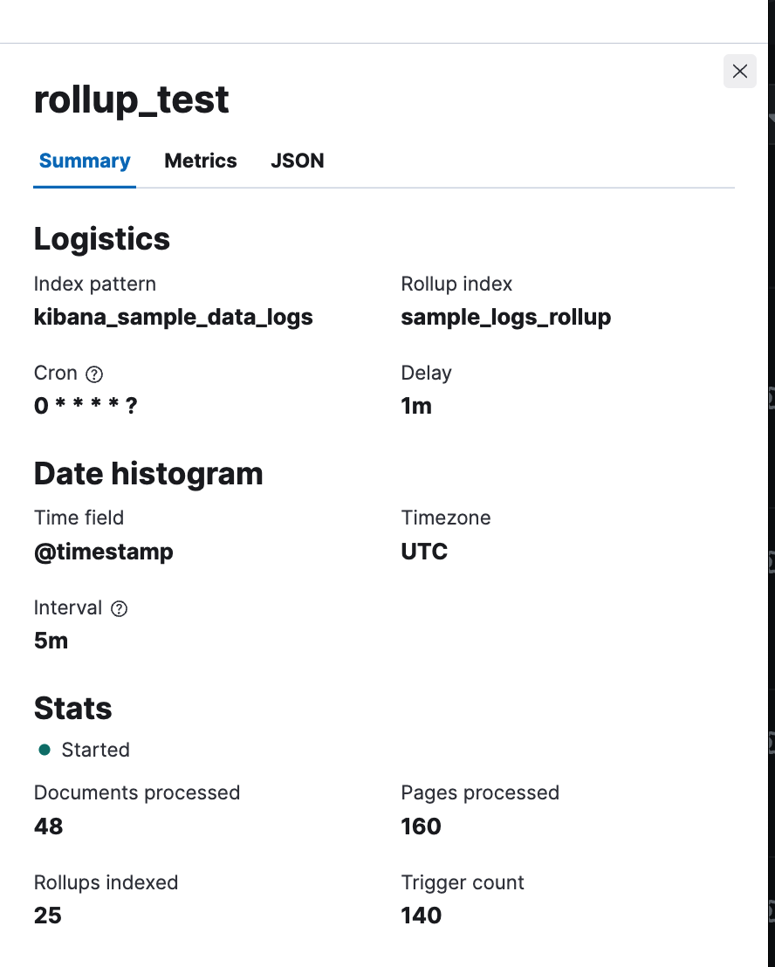Select the Started status indicator dot
775x967 pixels.
(x=44, y=750)
